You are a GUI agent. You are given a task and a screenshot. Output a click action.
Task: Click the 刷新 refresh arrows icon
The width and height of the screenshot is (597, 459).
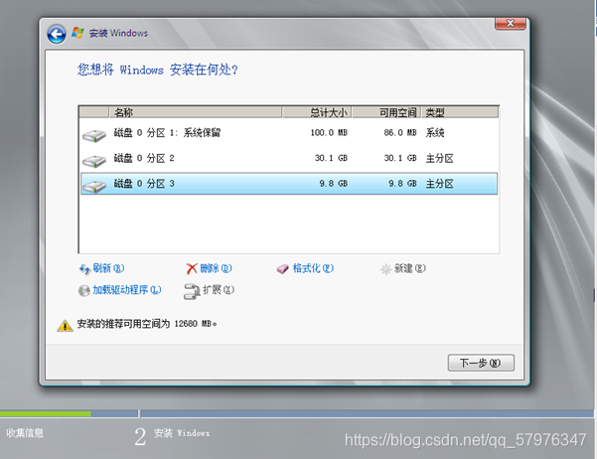tap(84, 269)
